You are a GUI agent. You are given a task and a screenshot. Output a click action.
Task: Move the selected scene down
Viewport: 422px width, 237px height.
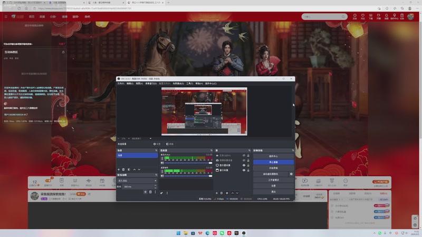pos(139,170)
